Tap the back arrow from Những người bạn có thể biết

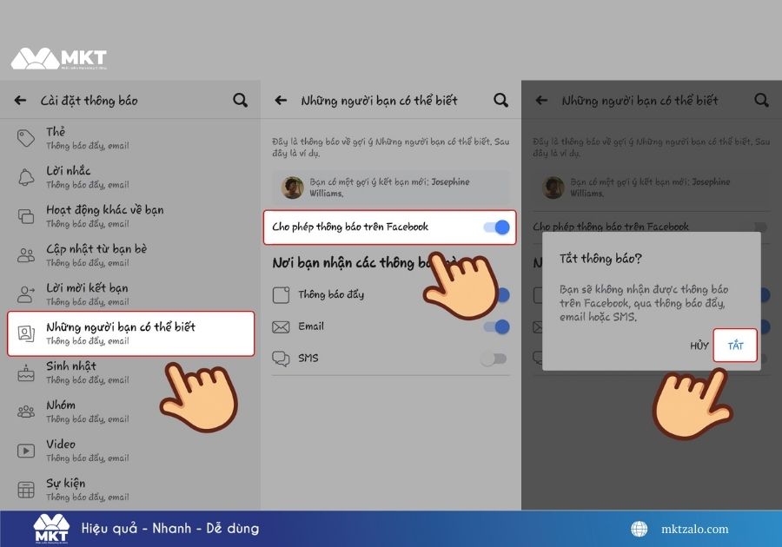279,100
